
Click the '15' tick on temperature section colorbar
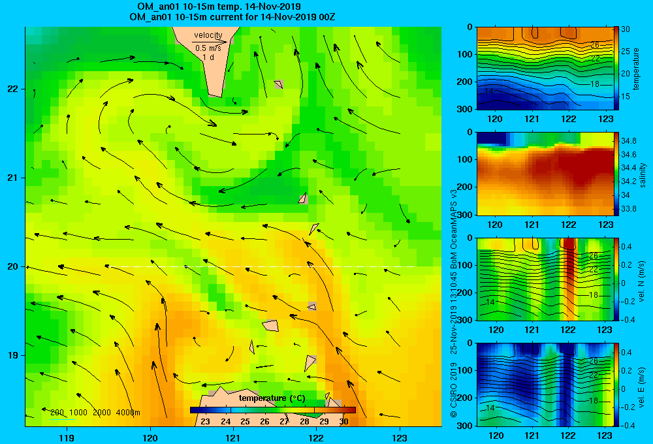[x=625, y=96]
